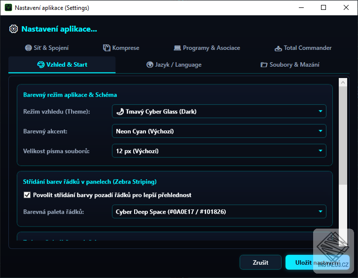358x278 pixels.
Task: Click the Total Commander tab icon
Action: click(x=278, y=48)
